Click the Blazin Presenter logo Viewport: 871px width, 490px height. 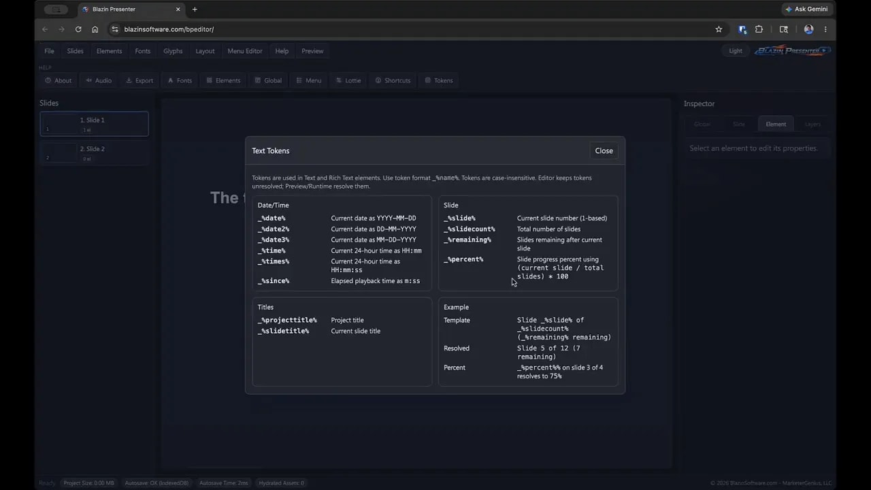click(792, 51)
